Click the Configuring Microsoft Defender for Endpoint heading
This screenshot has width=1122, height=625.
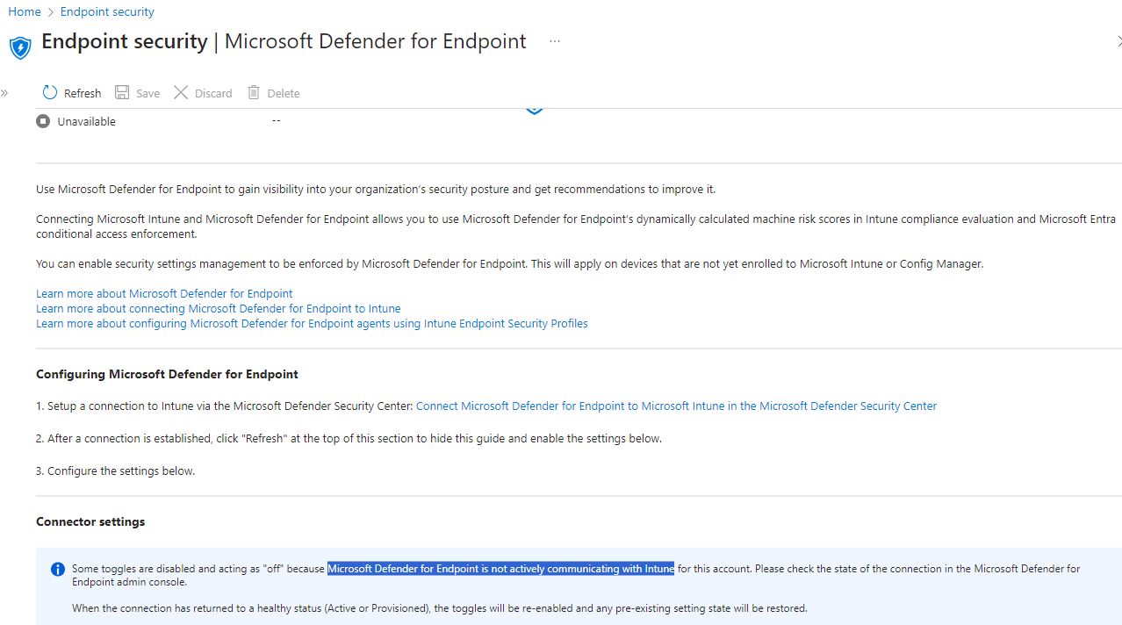tap(167, 374)
